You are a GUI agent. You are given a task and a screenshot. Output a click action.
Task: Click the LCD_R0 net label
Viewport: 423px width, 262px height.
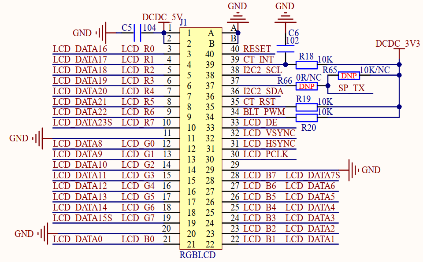point(138,49)
